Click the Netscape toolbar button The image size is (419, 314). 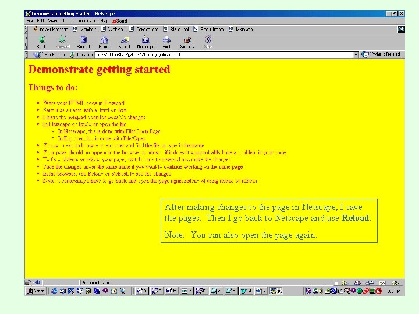click(x=145, y=42)
